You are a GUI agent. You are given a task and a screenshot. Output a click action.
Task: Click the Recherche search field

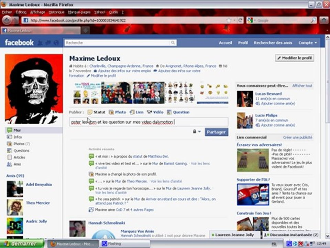click(118, 43)
